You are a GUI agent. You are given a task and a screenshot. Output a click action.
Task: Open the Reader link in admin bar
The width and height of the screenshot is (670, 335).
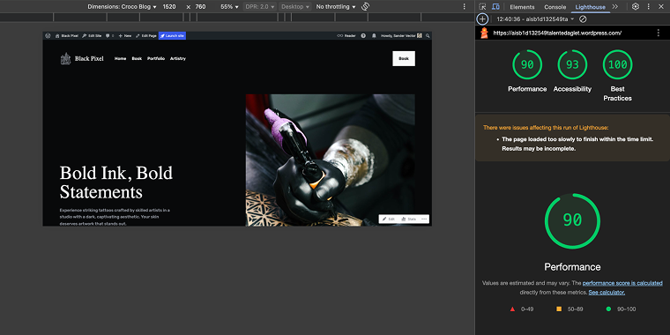click(x=346, y=36)
